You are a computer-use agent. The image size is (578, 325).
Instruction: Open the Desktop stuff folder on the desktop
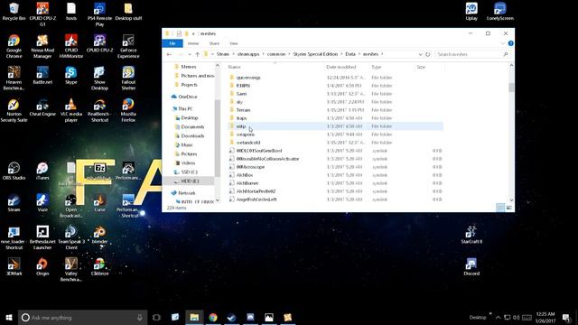(x=128, y=12)
